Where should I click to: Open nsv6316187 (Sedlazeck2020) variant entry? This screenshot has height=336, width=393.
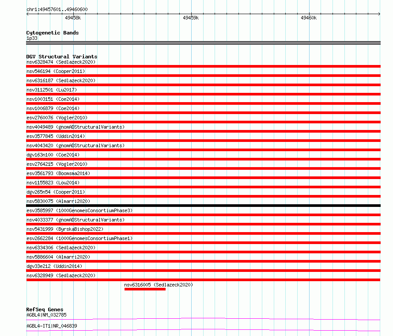[61, 80]
